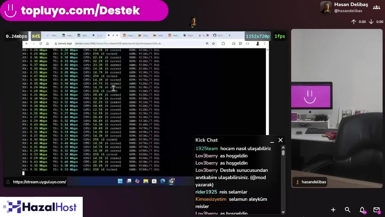Switch to the second browser tab
This screenshot has width=385, height=217.
(67, 36)
